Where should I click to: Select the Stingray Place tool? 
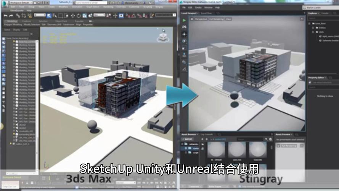[184, 55]
